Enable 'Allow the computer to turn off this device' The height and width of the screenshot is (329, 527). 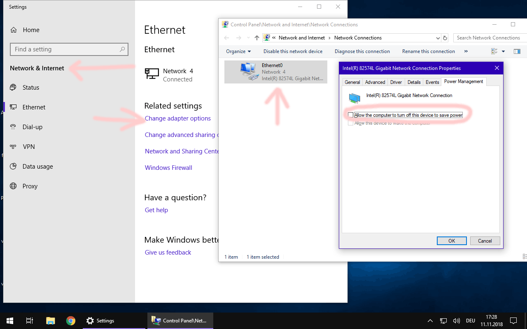(x=351, y=115)
